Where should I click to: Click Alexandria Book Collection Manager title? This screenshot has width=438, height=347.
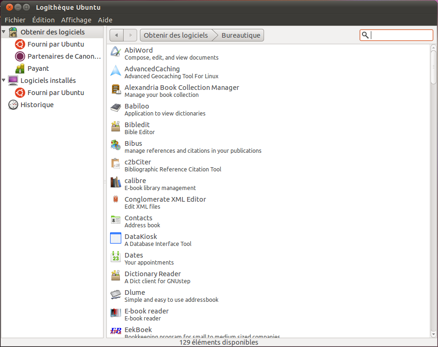pyautogui.click(x=182, y=88)
